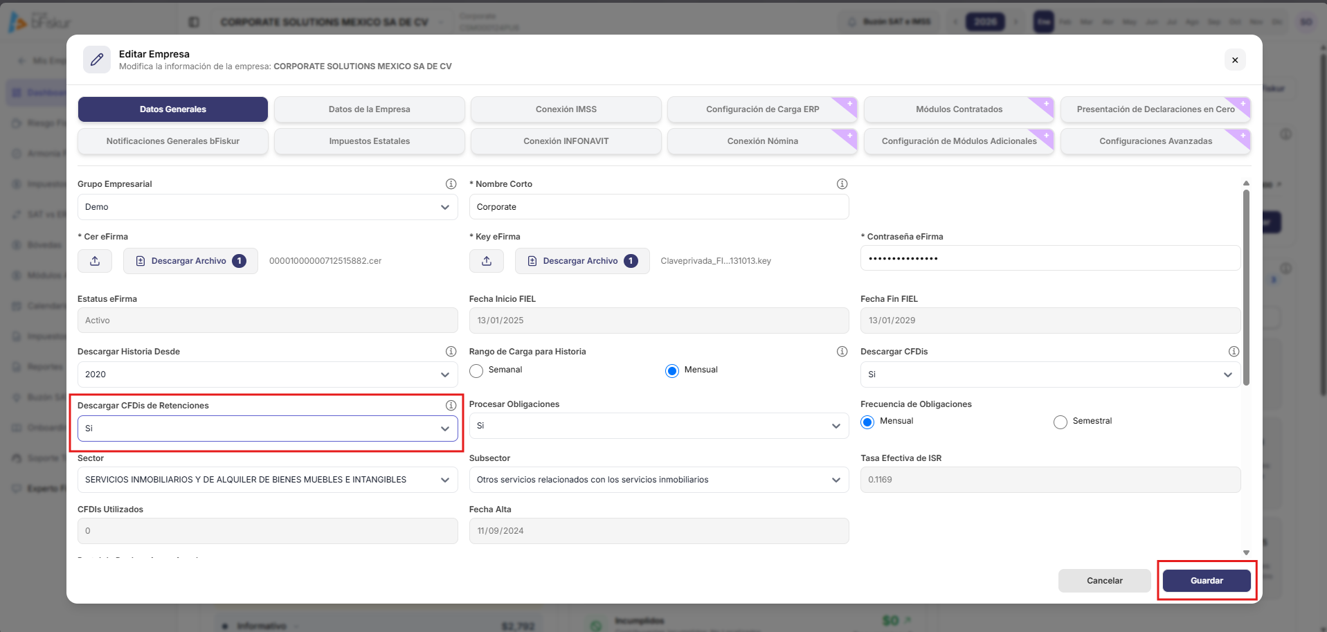Open the Impuestos Estatales tab
1327x632 pixels.
coord(370,141)
